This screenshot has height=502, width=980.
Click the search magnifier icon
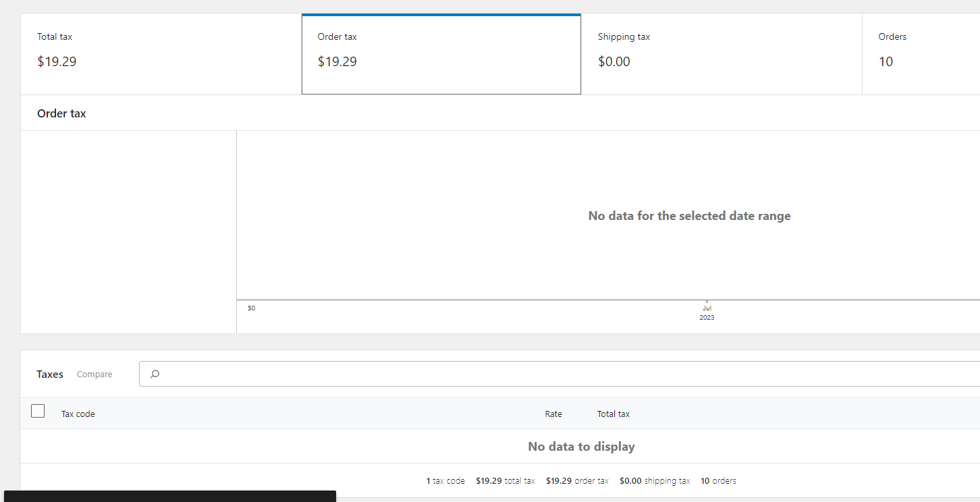(x=155, y=373)
